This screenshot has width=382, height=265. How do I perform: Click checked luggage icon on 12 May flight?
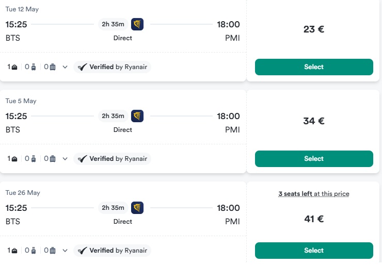point(53,67)
